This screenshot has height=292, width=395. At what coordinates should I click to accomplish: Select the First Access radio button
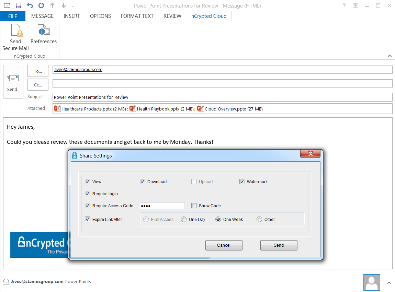146,219
